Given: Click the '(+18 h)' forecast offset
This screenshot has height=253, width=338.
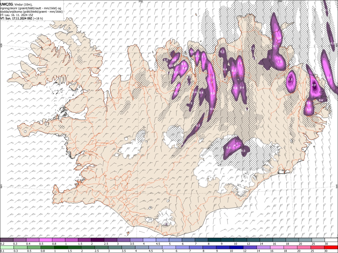Looking at the screenshot, I should point(38,18).
